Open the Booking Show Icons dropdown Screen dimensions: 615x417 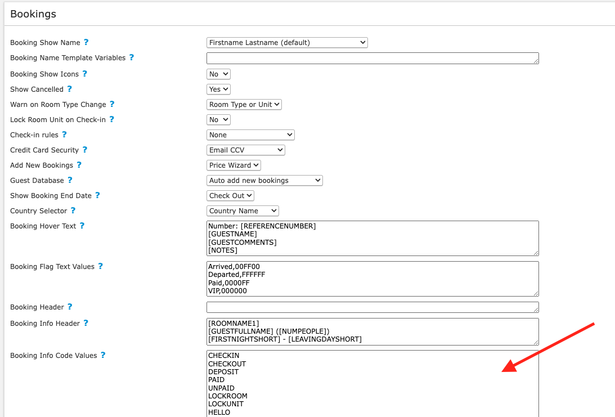218,74
